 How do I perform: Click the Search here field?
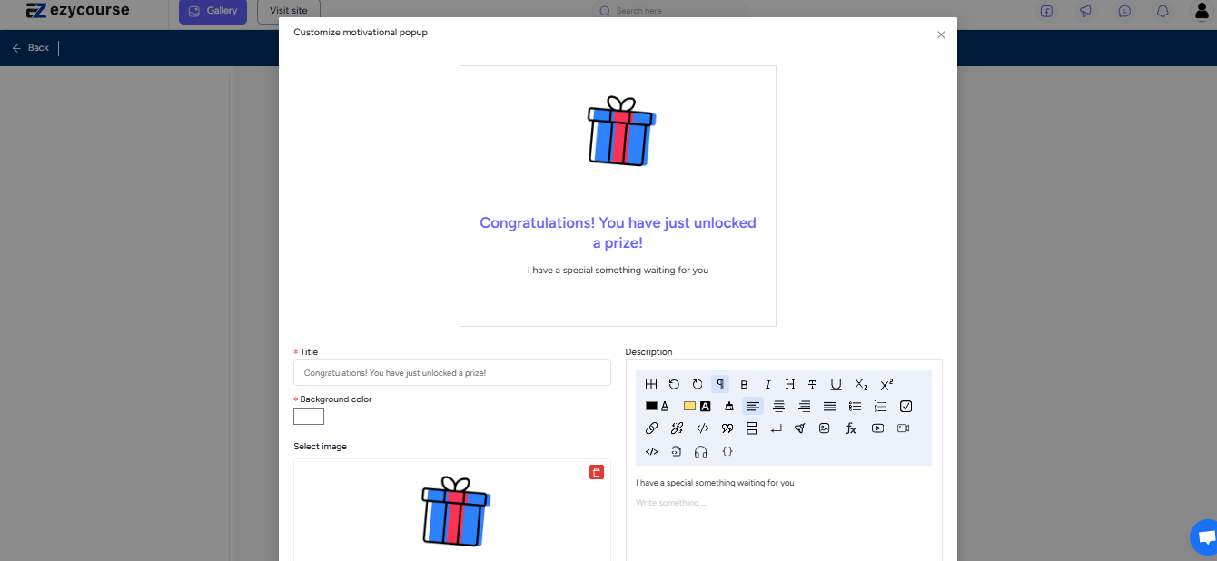[669, 11]
